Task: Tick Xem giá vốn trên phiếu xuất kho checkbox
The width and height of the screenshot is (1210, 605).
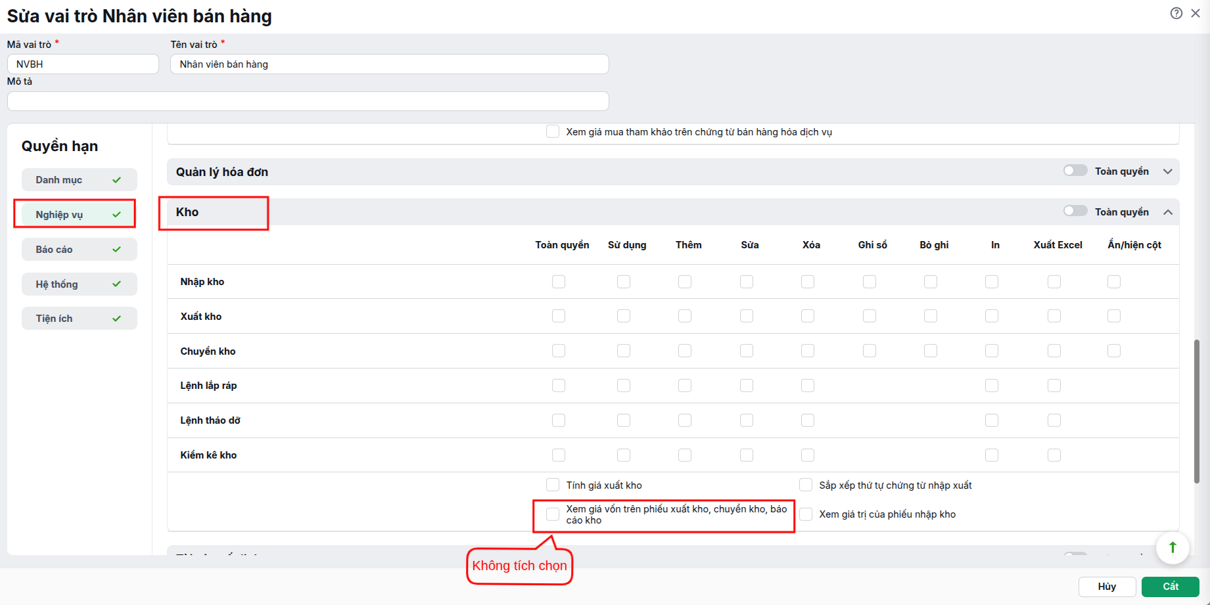Action: [x=553, y=514]
